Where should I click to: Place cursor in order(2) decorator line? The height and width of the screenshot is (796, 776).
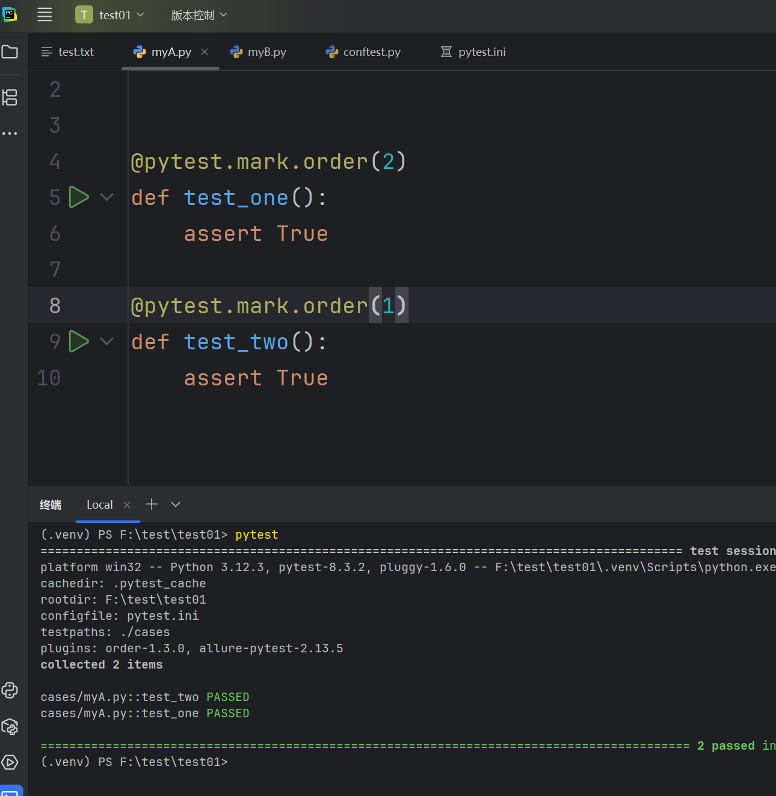pyautogui.click(x=269, y=161)
